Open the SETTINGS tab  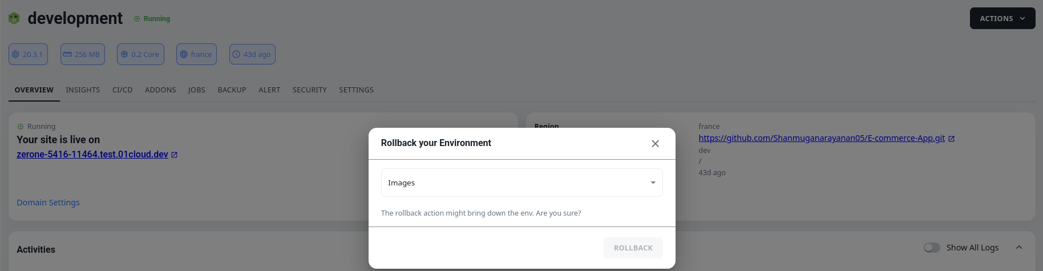click(356, 90)
